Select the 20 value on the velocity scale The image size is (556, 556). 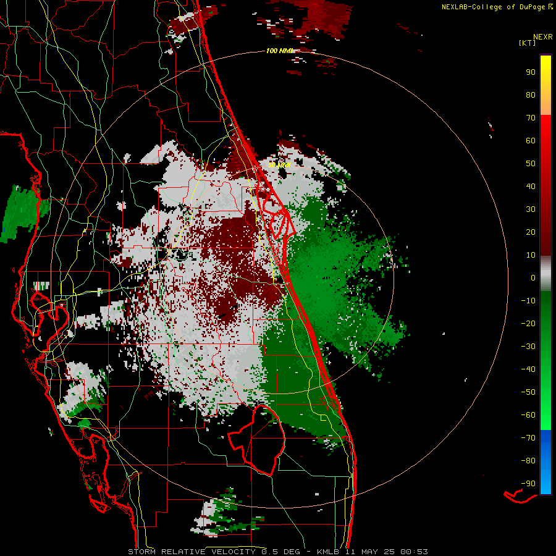click(x=531, y=232)
